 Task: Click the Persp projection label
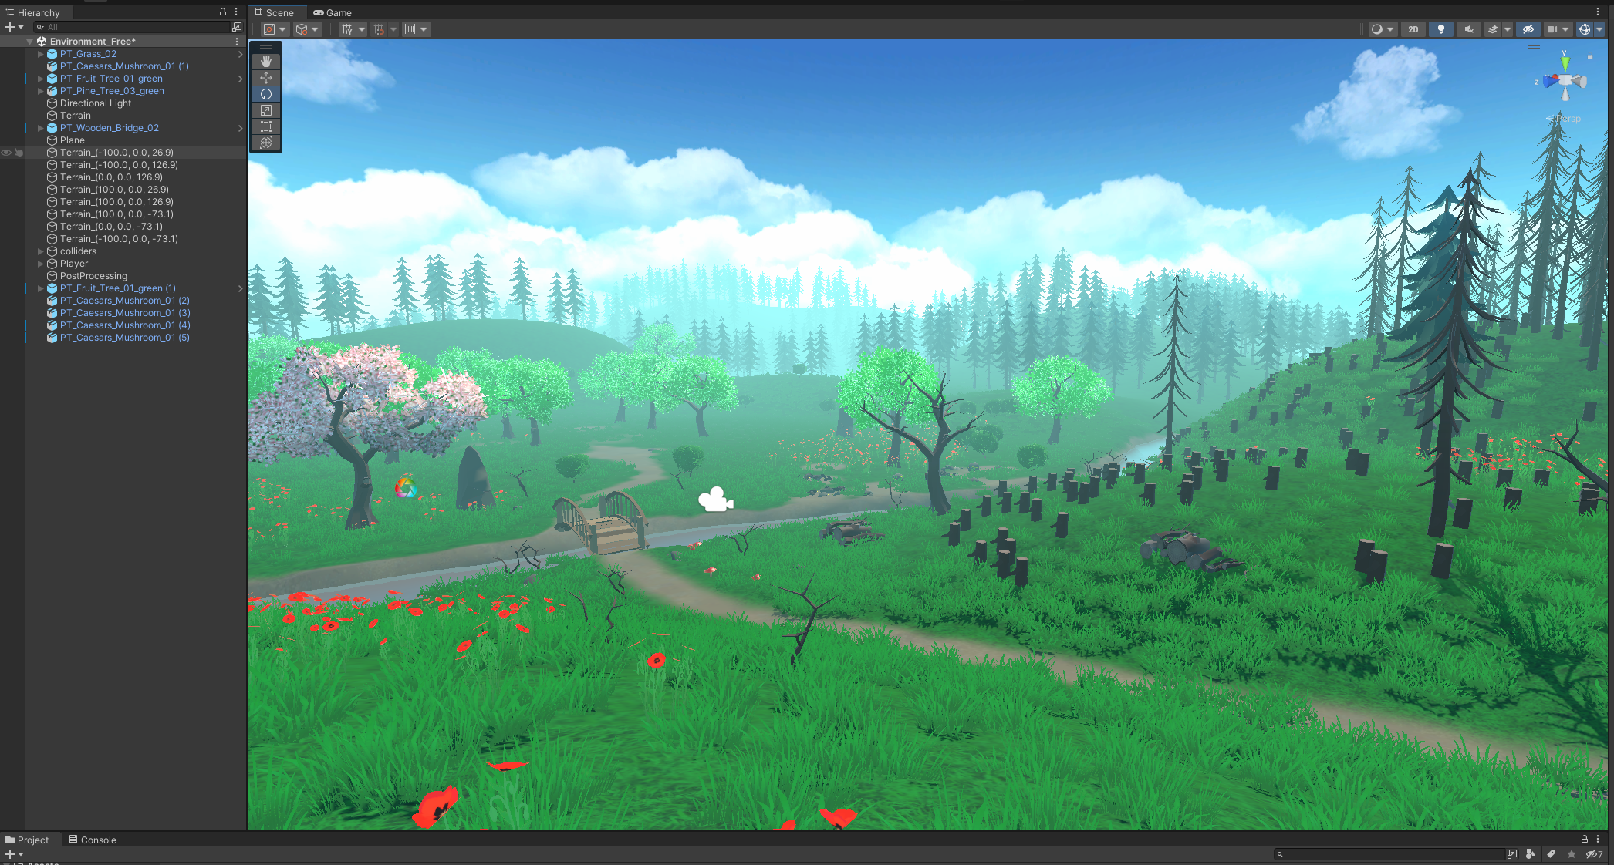[1568, 119]
